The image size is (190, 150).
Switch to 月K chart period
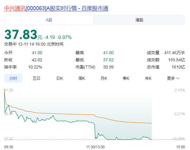click(x=104, y=78)
